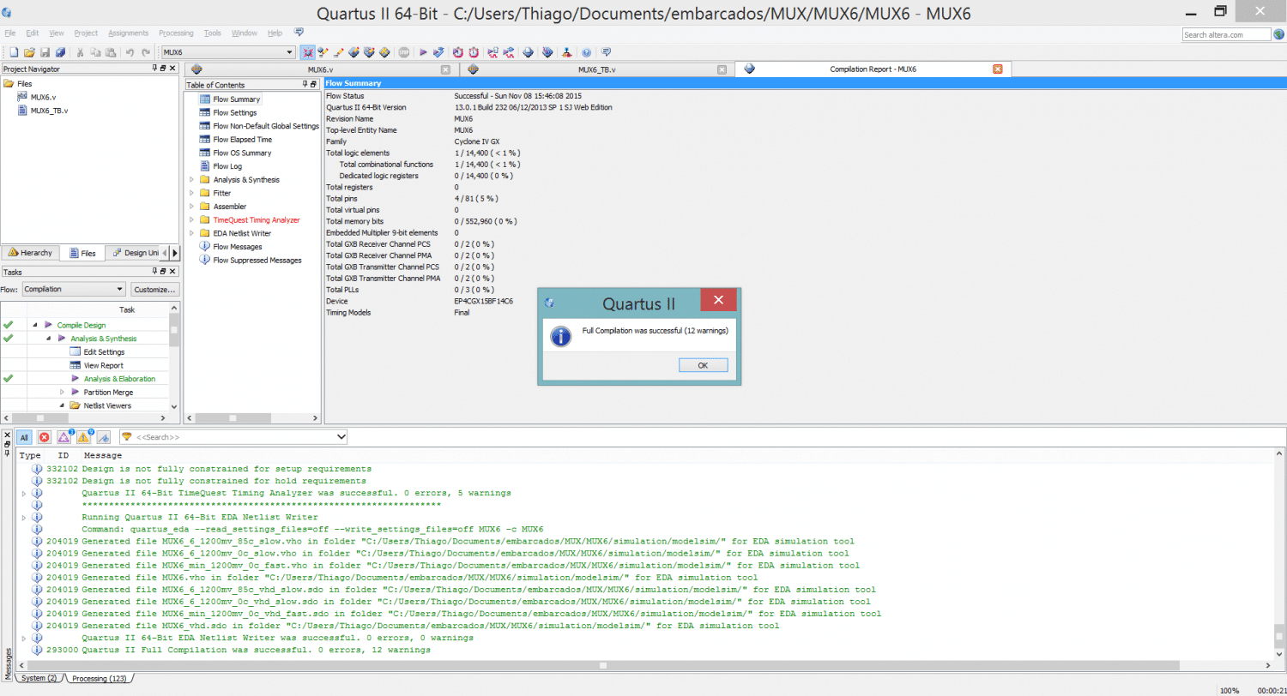Switch to the Design Units tab
The height and width of the screenshot is (696, 1287).
pos(133,253)
